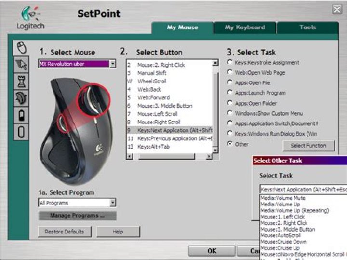Image resolution: width=347 pixels, height=260 pixels.
Task: Select Windows:Show Custom Menu radio button
Action: (x=230, y=113)
